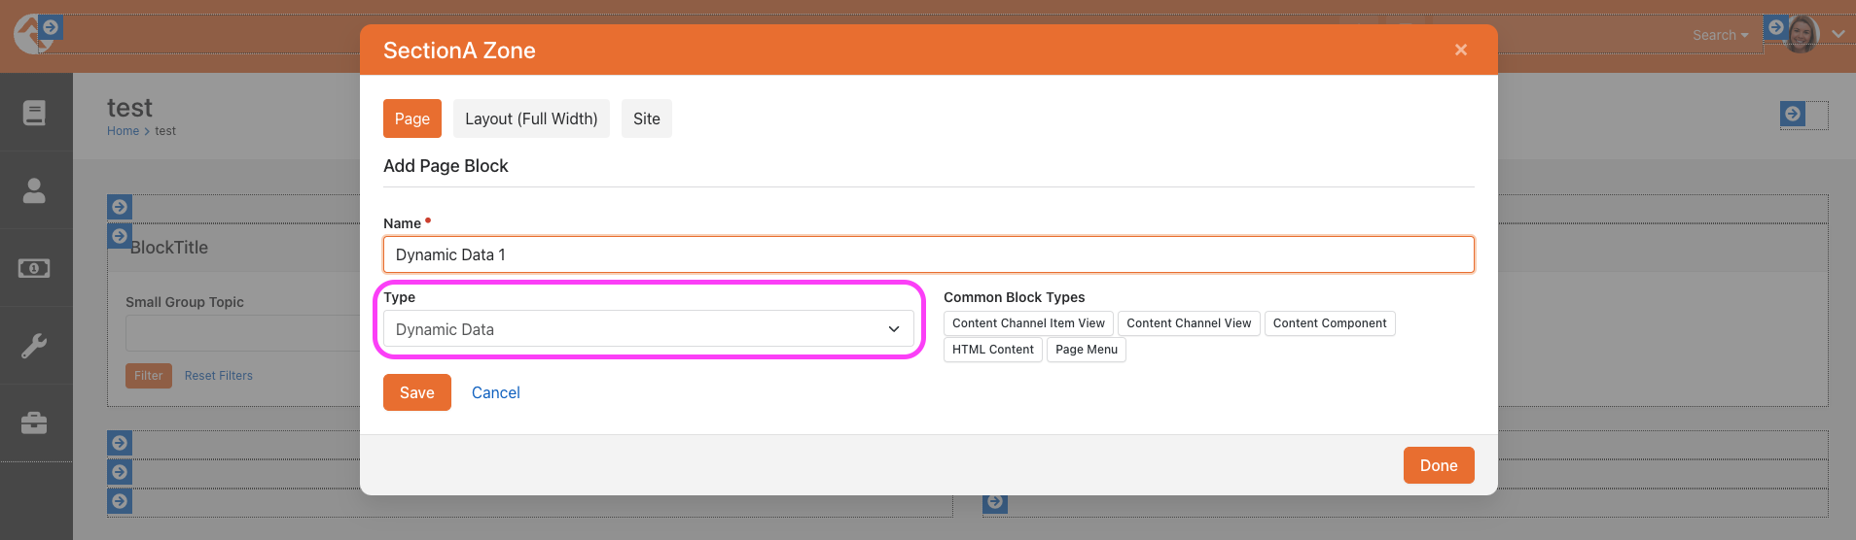Save the new page block
This screenshot has height=540, width=1856.
(x=417, y=392)
